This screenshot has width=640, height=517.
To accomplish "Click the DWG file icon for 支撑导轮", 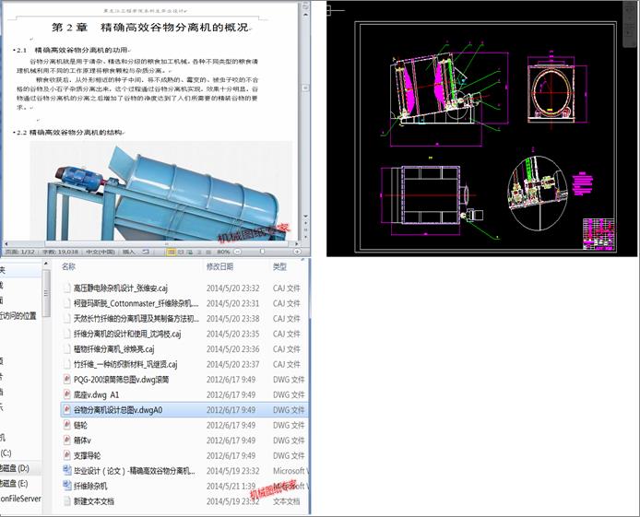I will (x=67, y=455).
